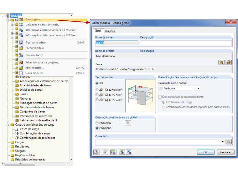Screen dimensions: 238x179
Task: Select the Cargas folder in navigator
Action: click(x=19, y=142)
